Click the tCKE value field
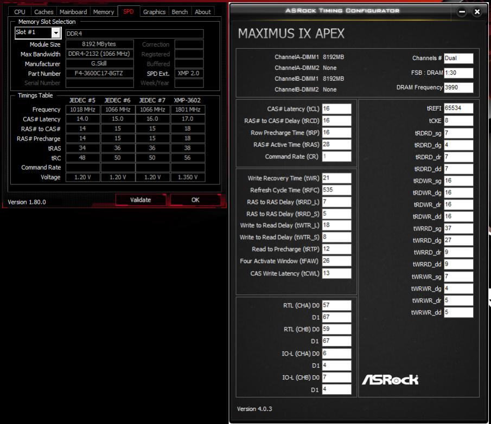491x424 pixels. coord(458,121)
